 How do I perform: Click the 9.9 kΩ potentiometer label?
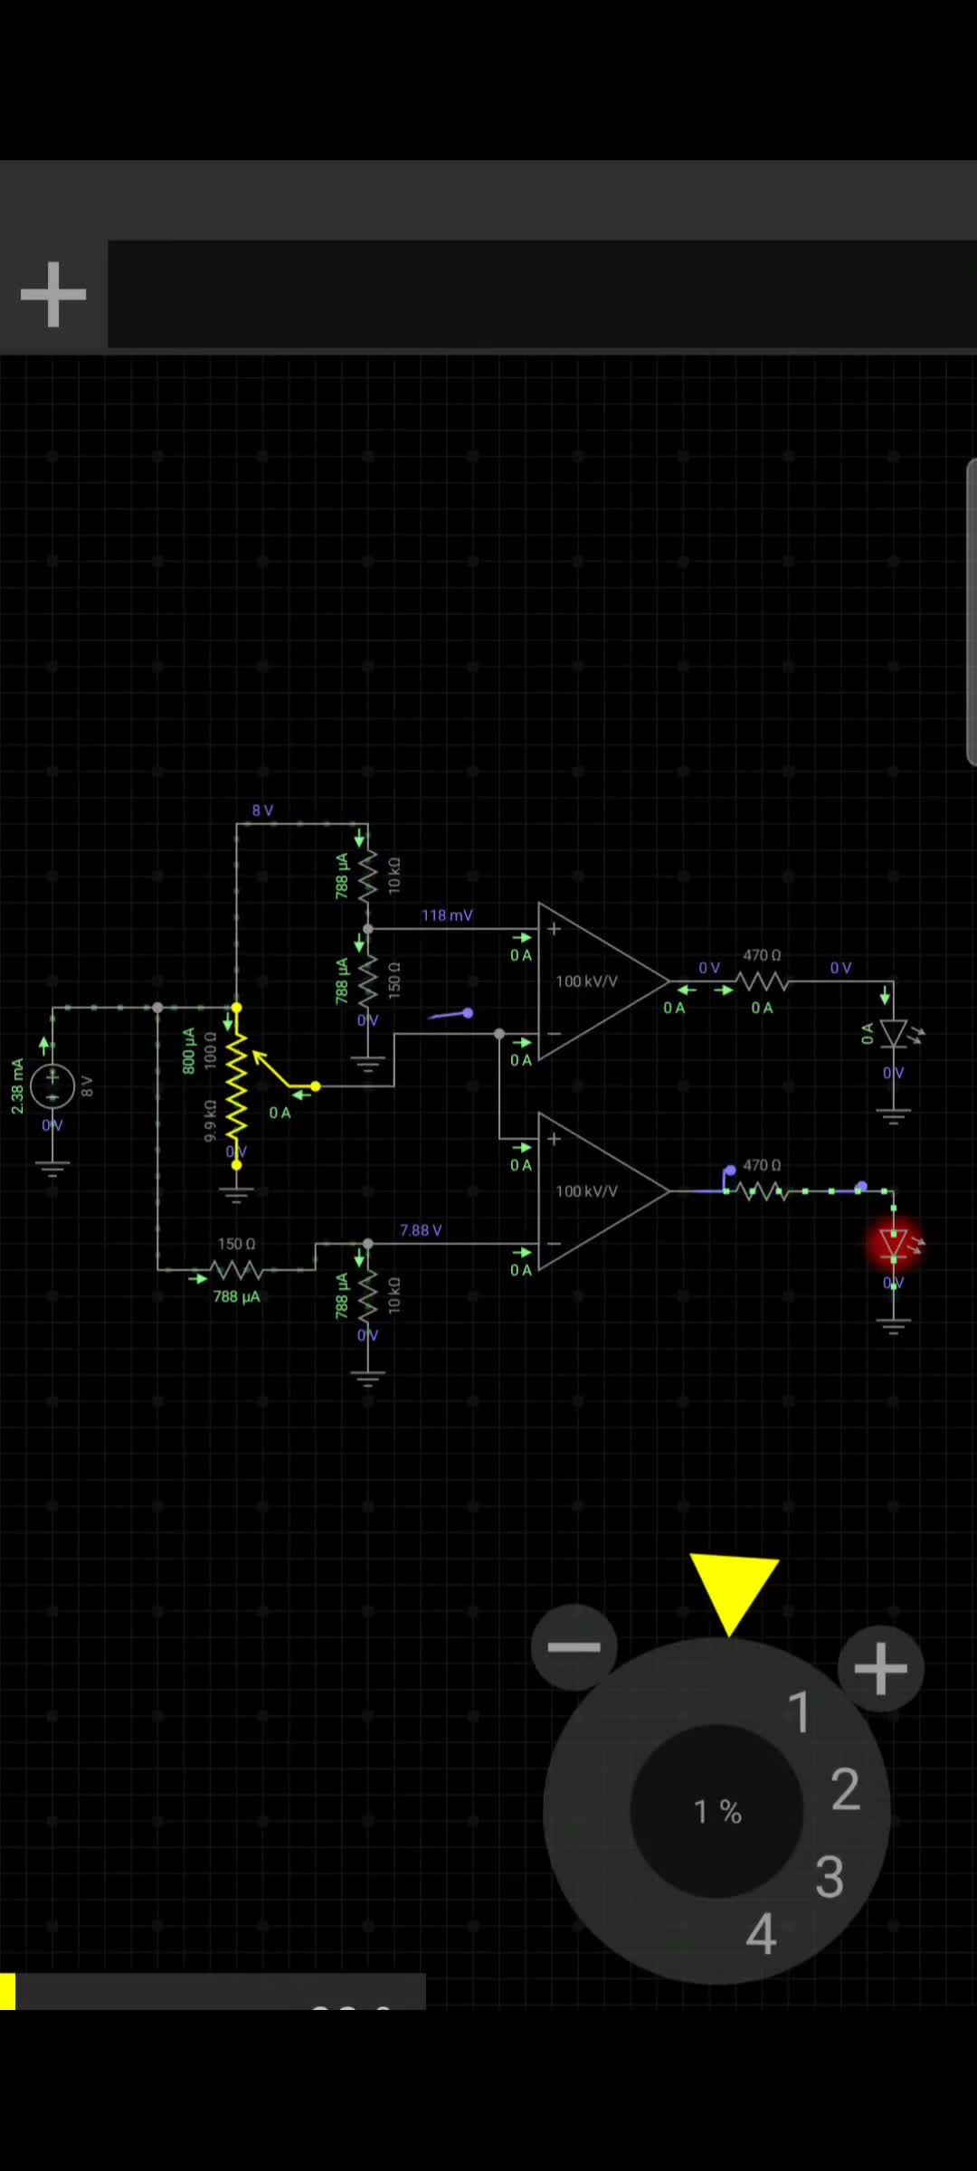tap(210, 1121)
